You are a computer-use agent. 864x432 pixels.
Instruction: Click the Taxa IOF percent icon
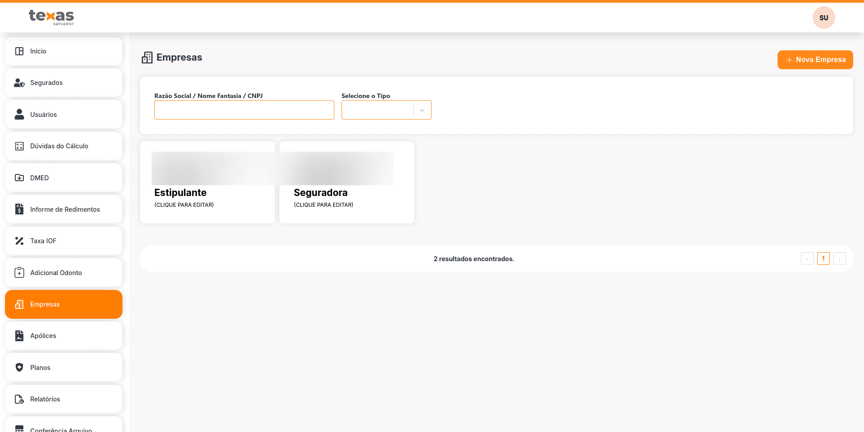click(19, 241)
